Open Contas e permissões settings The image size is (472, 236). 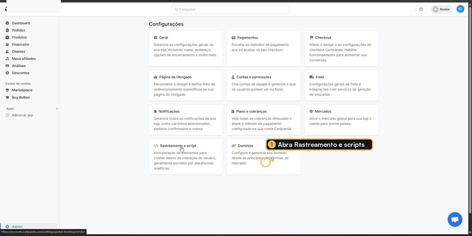click(263, 86)
